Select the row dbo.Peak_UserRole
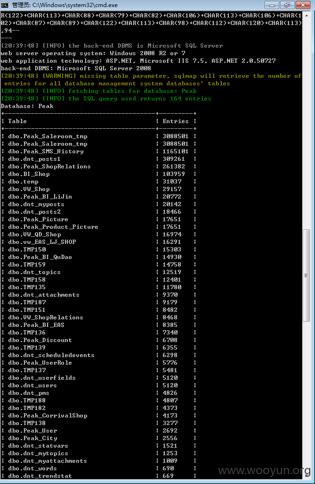315x484 pixels. (98, 363)
